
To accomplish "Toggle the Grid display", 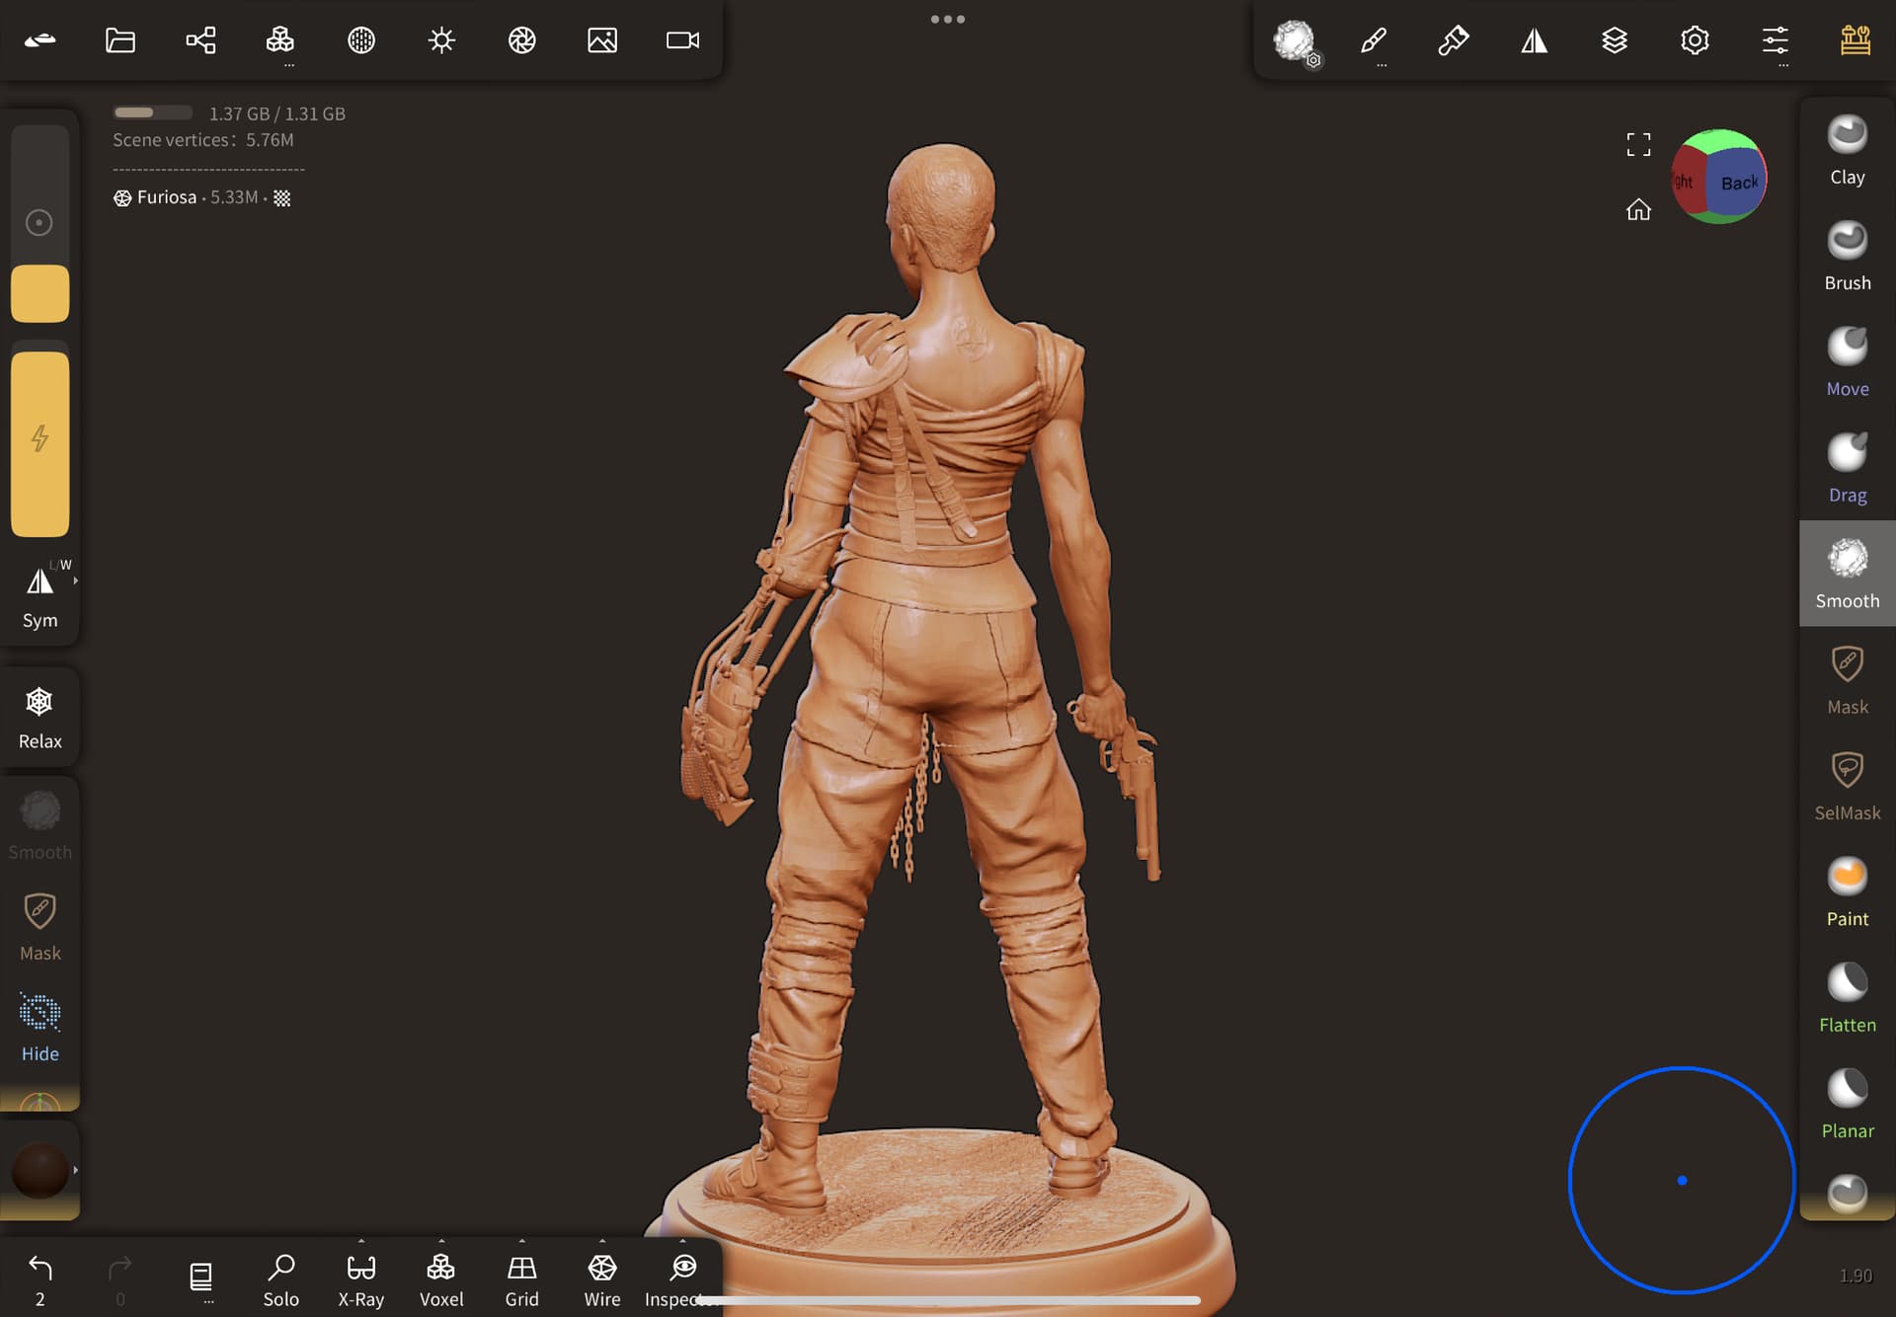I will pyautogui.click(x=521, y=1281).
